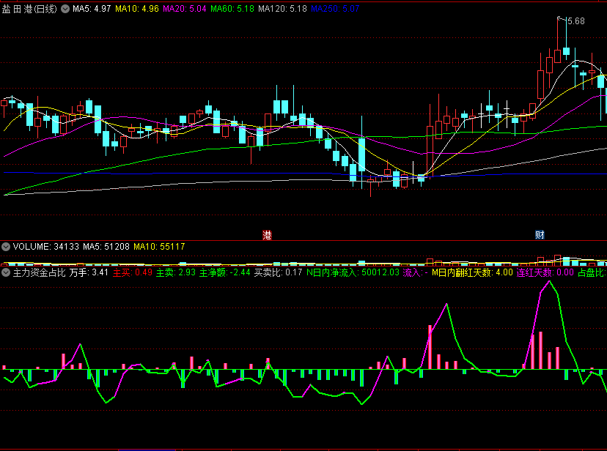Click the 占盘比 label
This screenshot has height=451, width=607.
[592, 272]
